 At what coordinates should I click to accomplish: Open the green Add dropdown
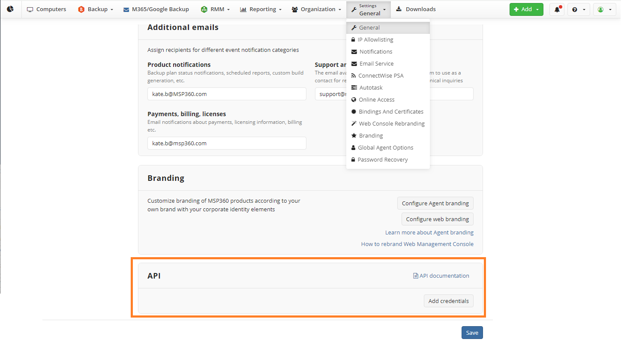[526, 9]
